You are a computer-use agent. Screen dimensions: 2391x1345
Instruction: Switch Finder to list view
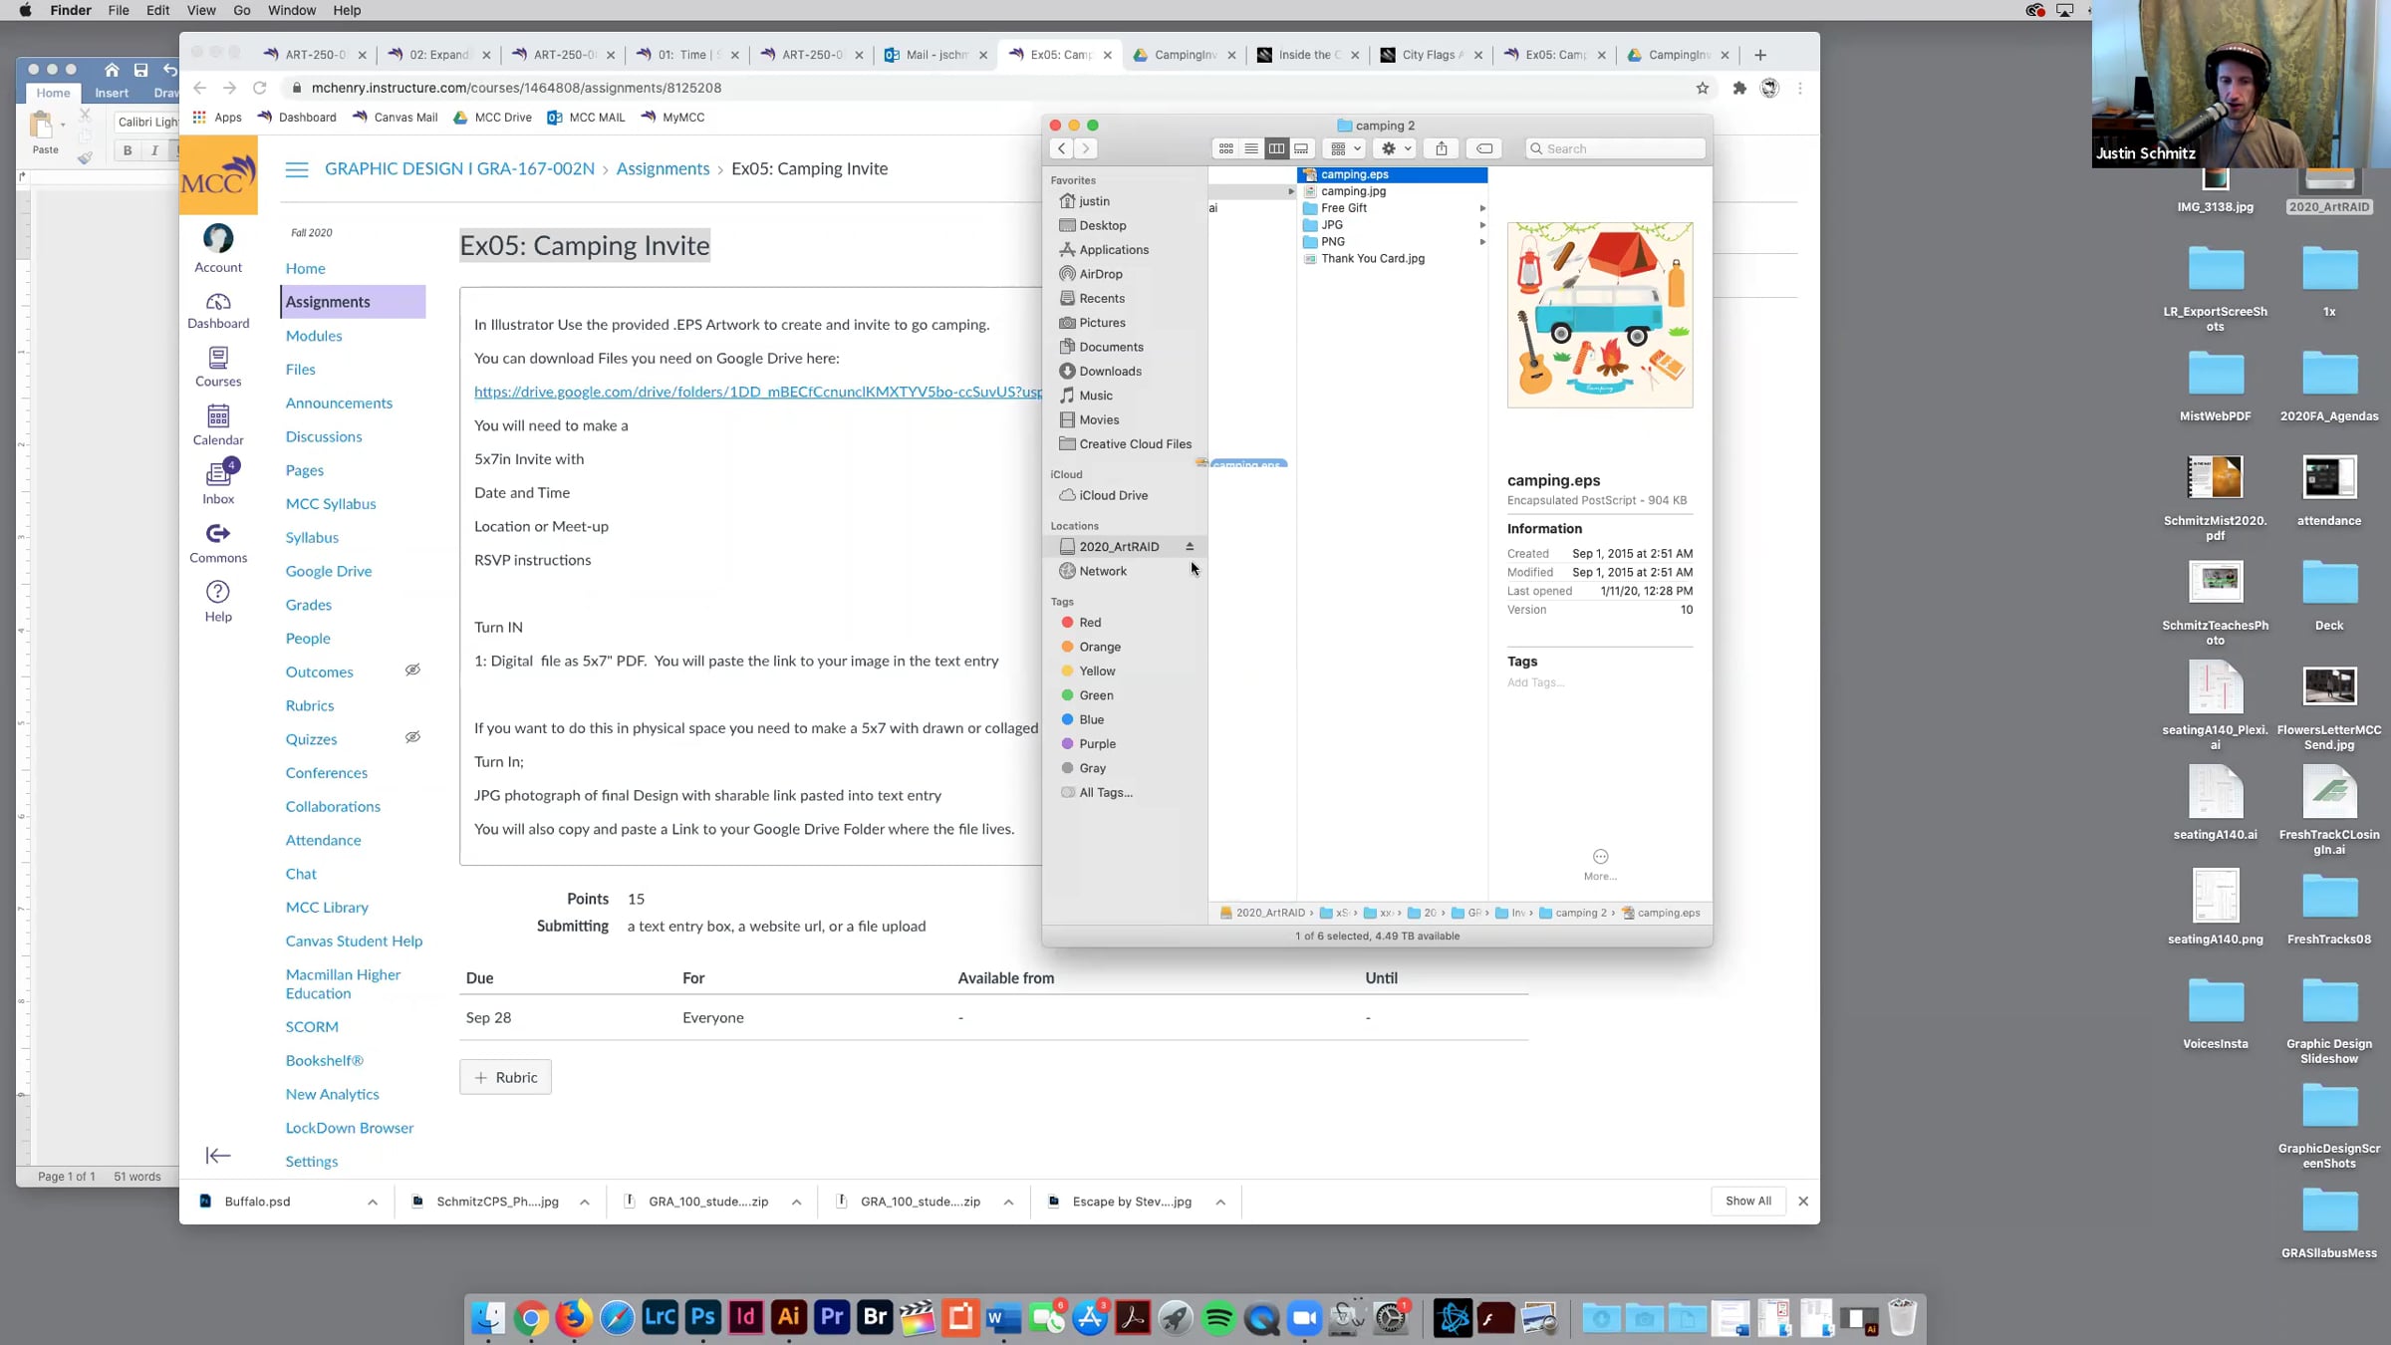pyautogui.click(x=1251, y=148)
